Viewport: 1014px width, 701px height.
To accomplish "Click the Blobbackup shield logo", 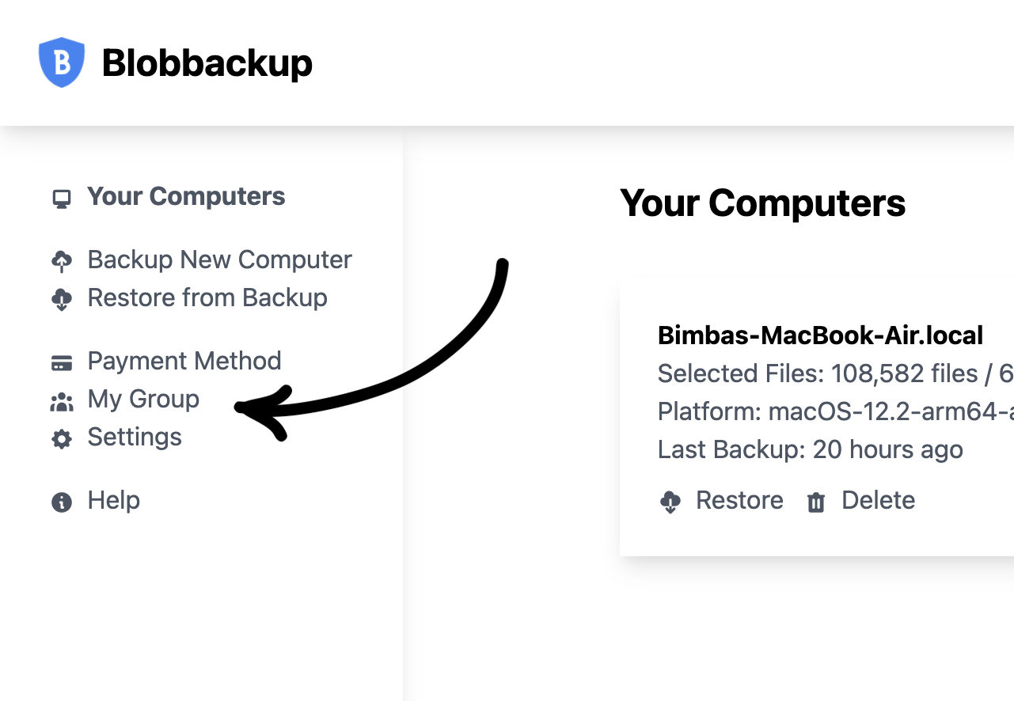I will pyautogui.click(x=62, y=62).
